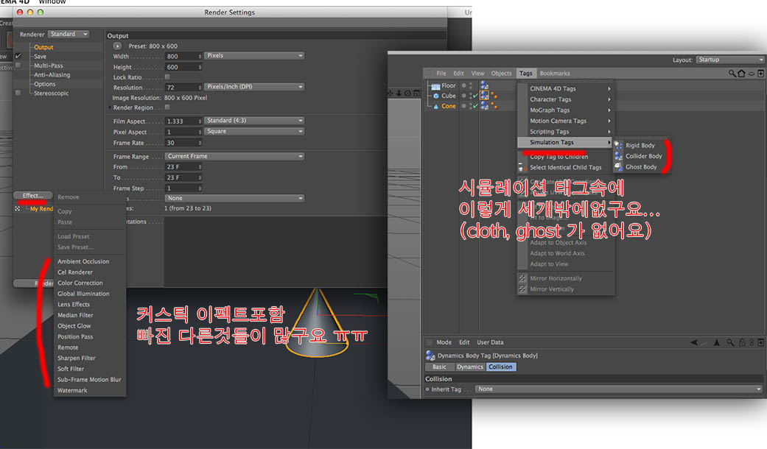Viewport: 767px width, 449px height.
Task: Click the My Render Setting icon
Action: tap(18, 208)
